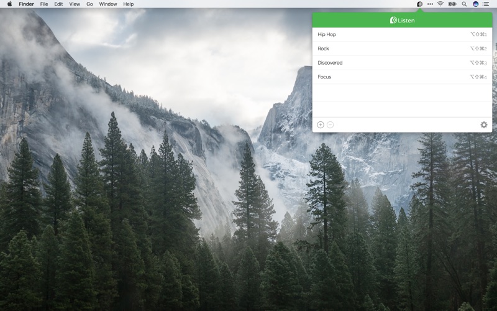Click the Listen app menu bar icon
This screenshot has height=311, width=497.
click(x=420, y=4)
